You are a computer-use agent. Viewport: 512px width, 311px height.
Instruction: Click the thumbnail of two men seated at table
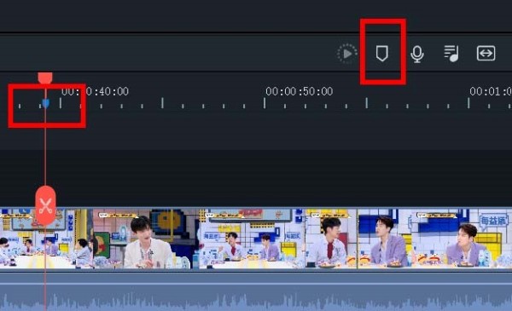(252, 239)
